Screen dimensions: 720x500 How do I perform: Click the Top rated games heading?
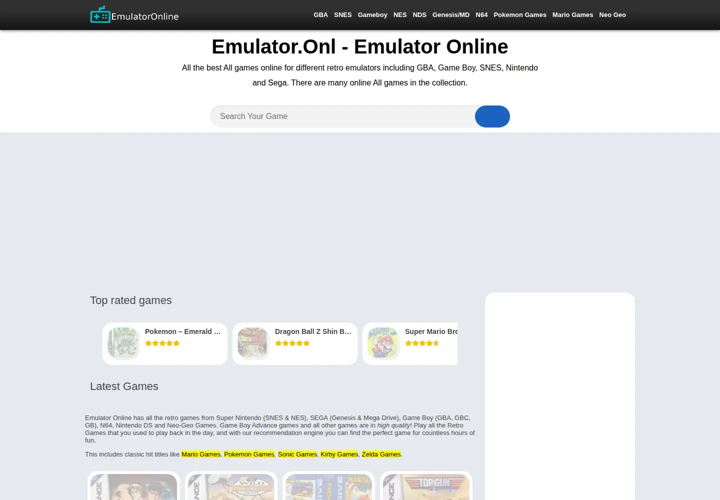click(x=131, y=300)
